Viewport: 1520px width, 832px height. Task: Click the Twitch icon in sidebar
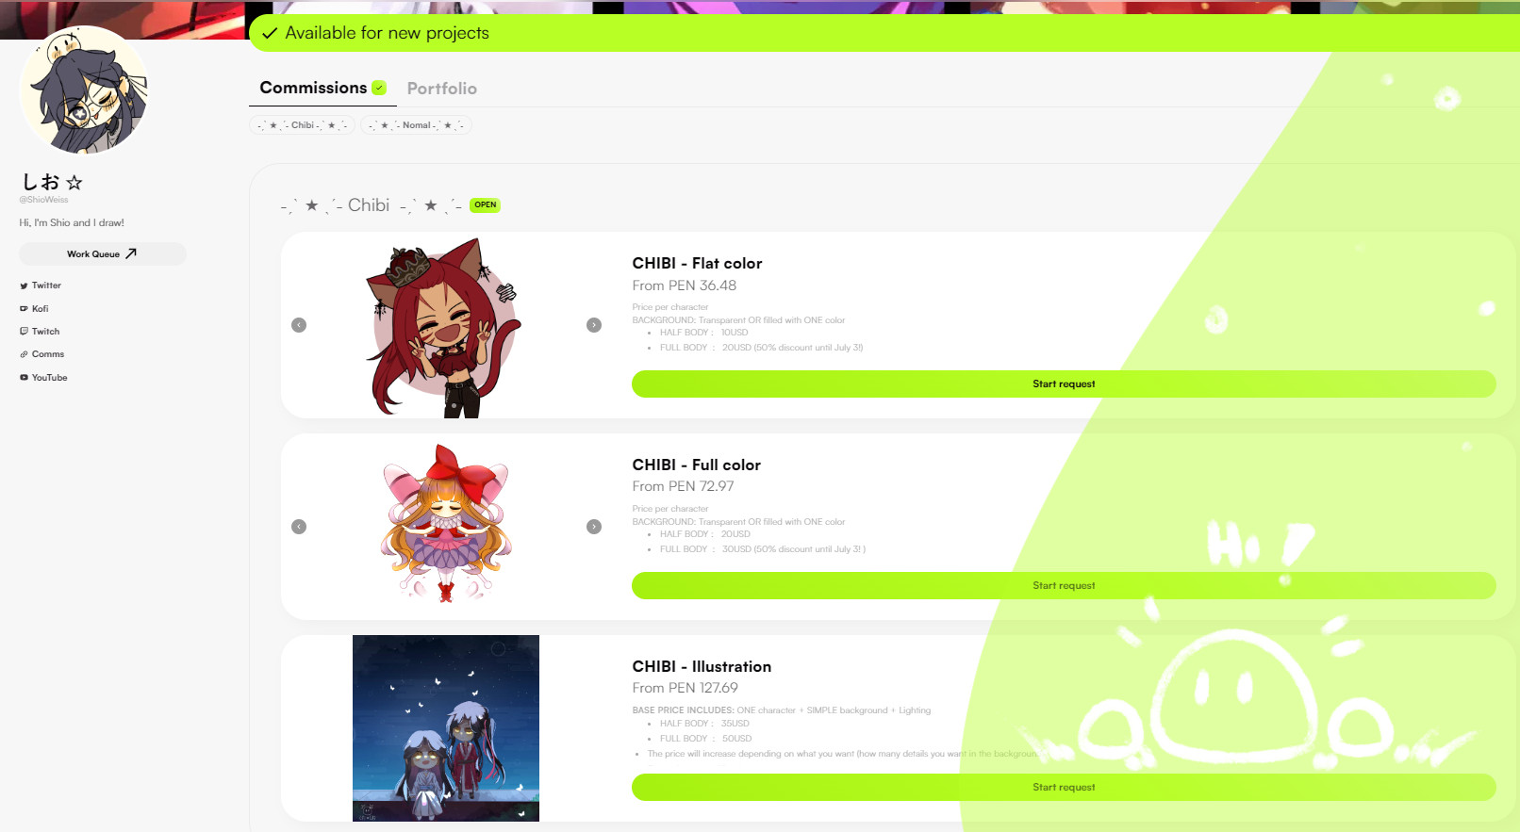[24, 332]
